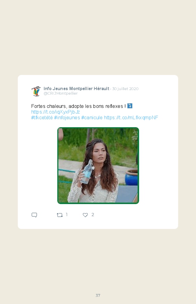Click the reply speech bubble icon
This screenshot has height=304, width=196.
click(34, 215)
